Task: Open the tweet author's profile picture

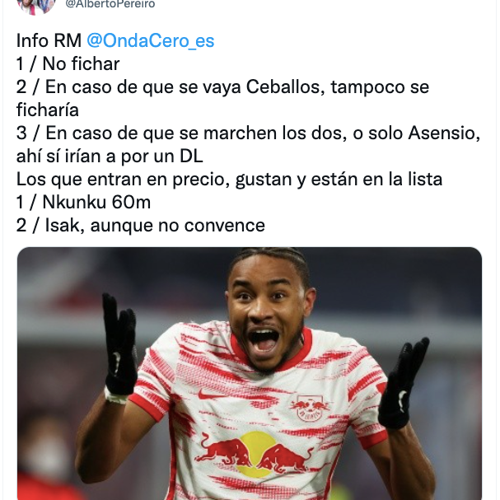Action: pos(35,7)
